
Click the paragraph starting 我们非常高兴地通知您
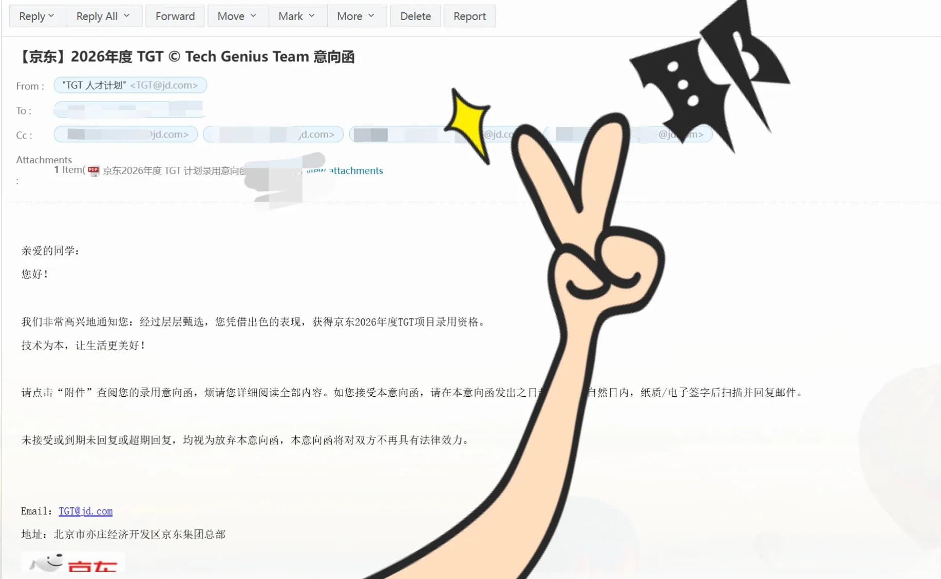(x=254, y=322)
